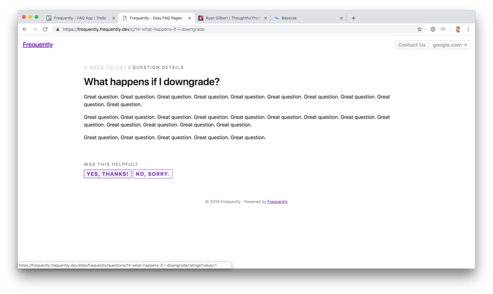Click the macOS green fullscreen button
This screenshot has width=493, height=294.
37,17
